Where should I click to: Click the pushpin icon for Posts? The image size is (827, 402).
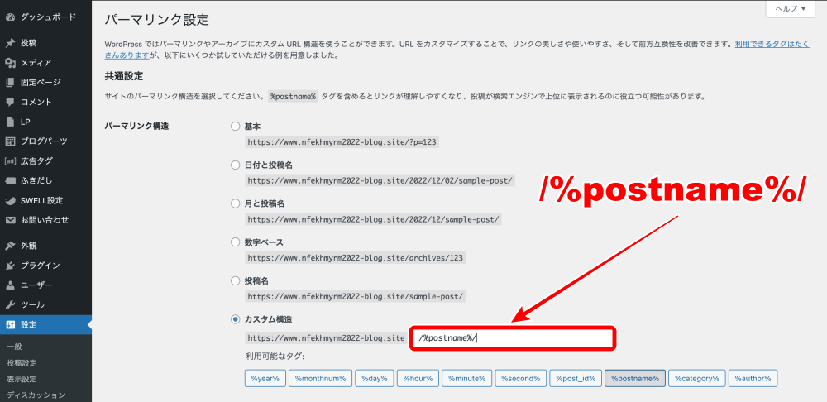pos(10,43)
